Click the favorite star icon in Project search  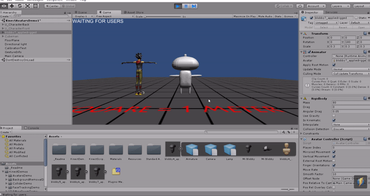click(x=294, y=132)
